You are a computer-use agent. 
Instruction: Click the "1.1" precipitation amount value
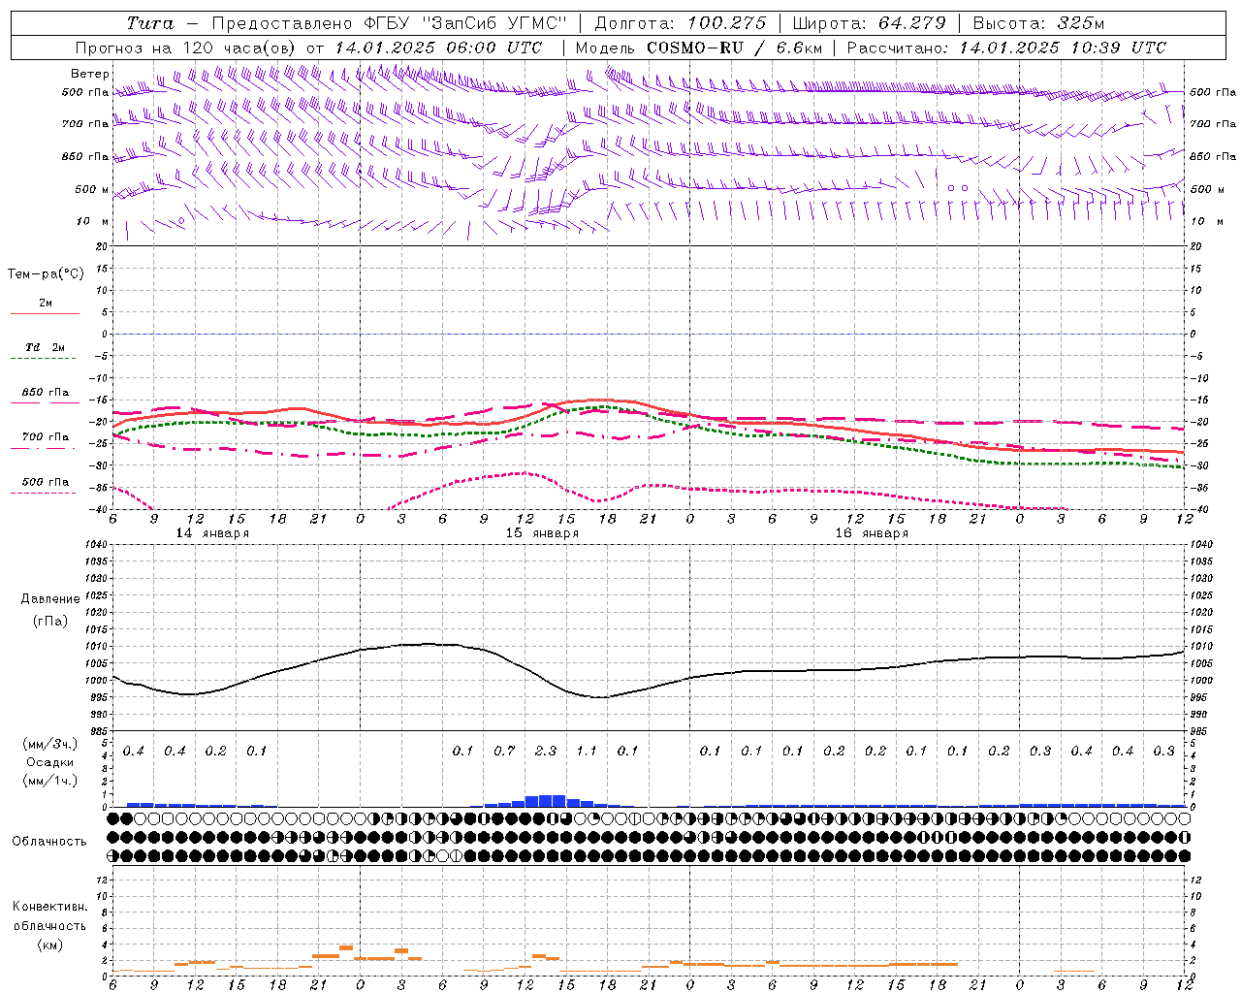587,751
